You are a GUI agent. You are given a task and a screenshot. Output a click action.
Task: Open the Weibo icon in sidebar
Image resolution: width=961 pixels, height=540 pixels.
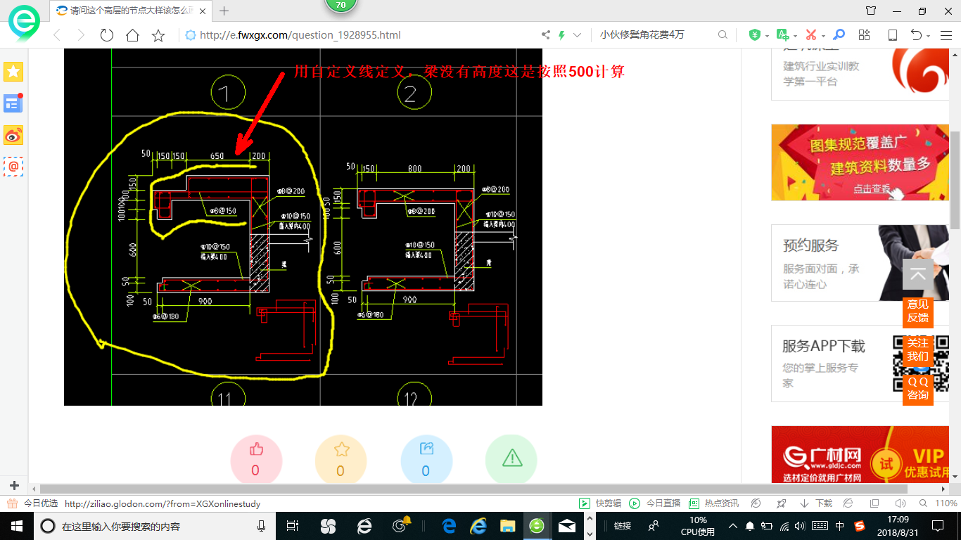13,135
